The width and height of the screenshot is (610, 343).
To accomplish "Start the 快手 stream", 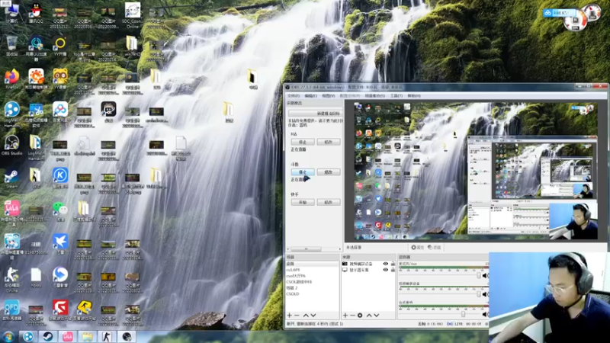I will point(303,202).
